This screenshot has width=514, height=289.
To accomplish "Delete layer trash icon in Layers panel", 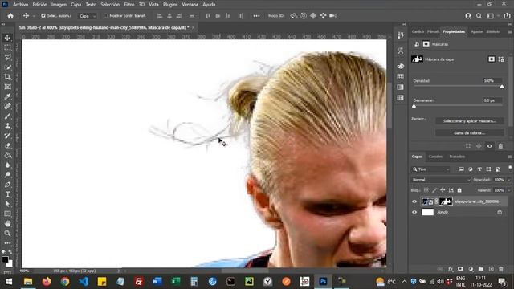I will point(501,269).
